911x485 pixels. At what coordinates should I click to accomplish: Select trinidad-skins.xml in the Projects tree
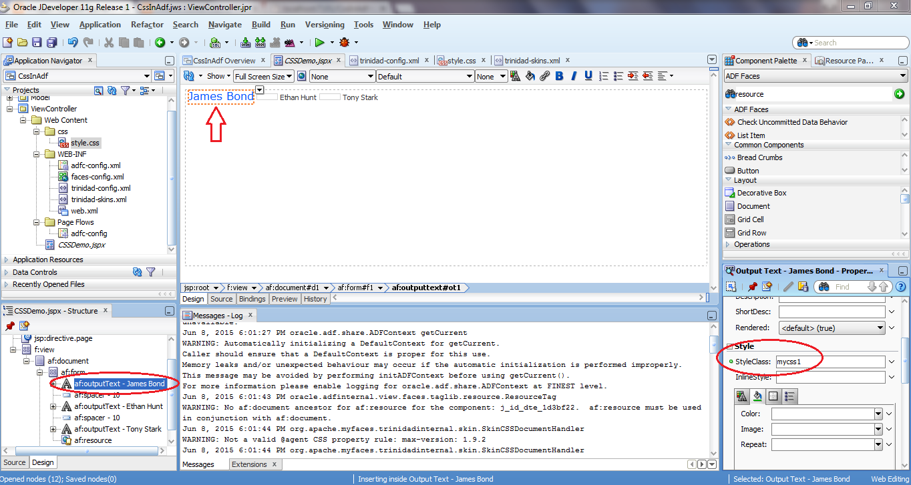tap(98, 199)
